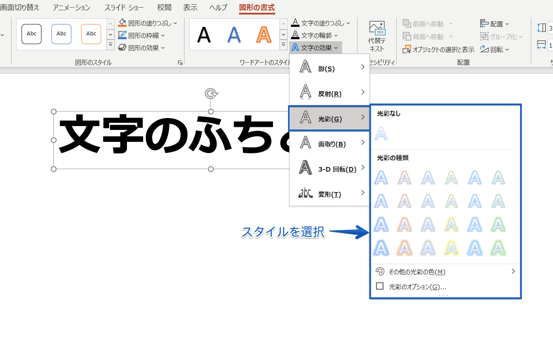This screenshot has height=348, width=553.
Task: Click the paint bucket shape fill icon
Action: pos(122,23)
